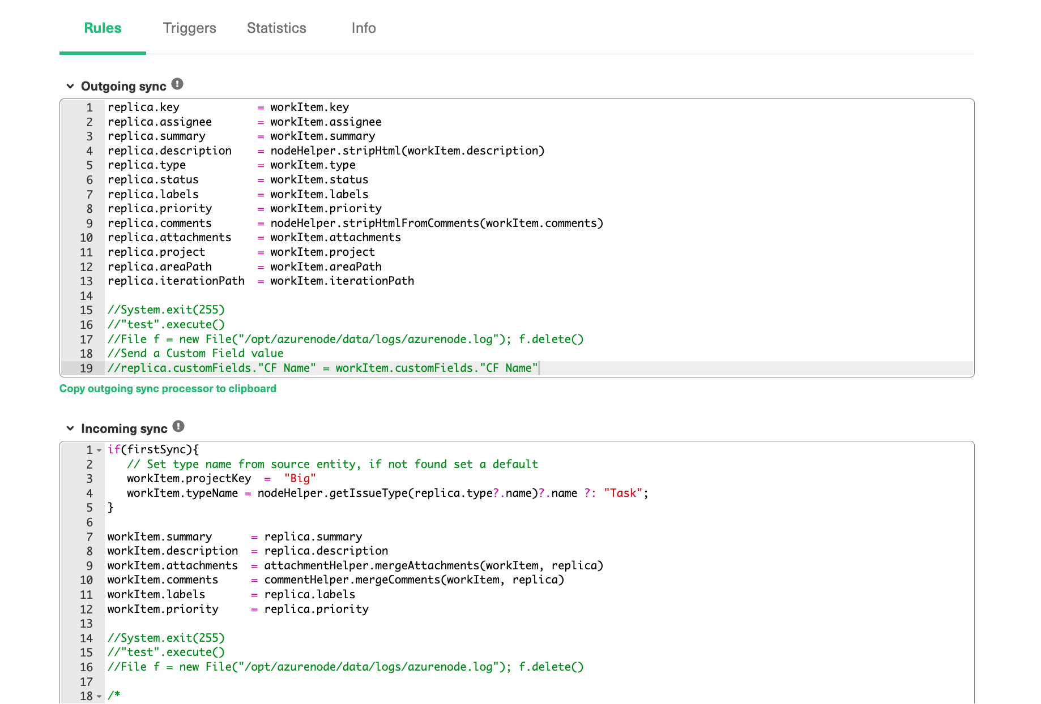Screen dimensions: 1041x704
Task: Click the info icon beside Outgoing sync
Action: (x=177, y=84)
